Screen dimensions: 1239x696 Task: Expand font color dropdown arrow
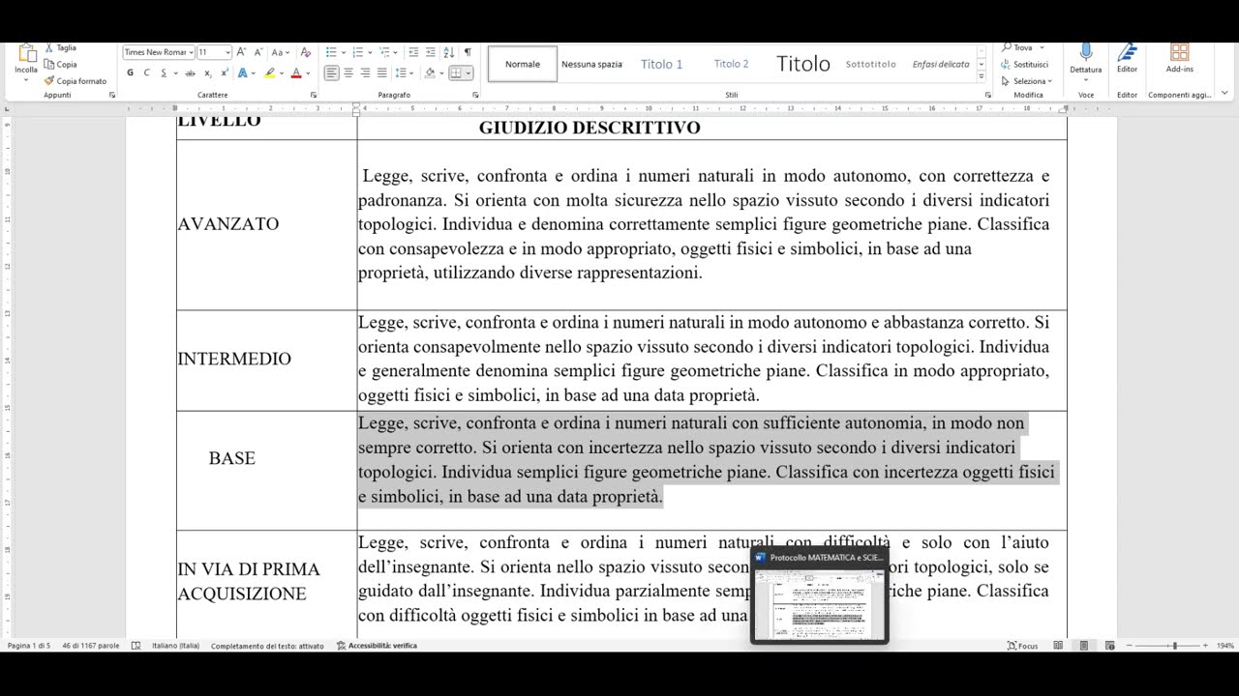point(308,72)
